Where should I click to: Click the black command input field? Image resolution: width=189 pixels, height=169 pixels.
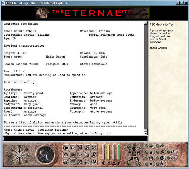pos(75,139)
